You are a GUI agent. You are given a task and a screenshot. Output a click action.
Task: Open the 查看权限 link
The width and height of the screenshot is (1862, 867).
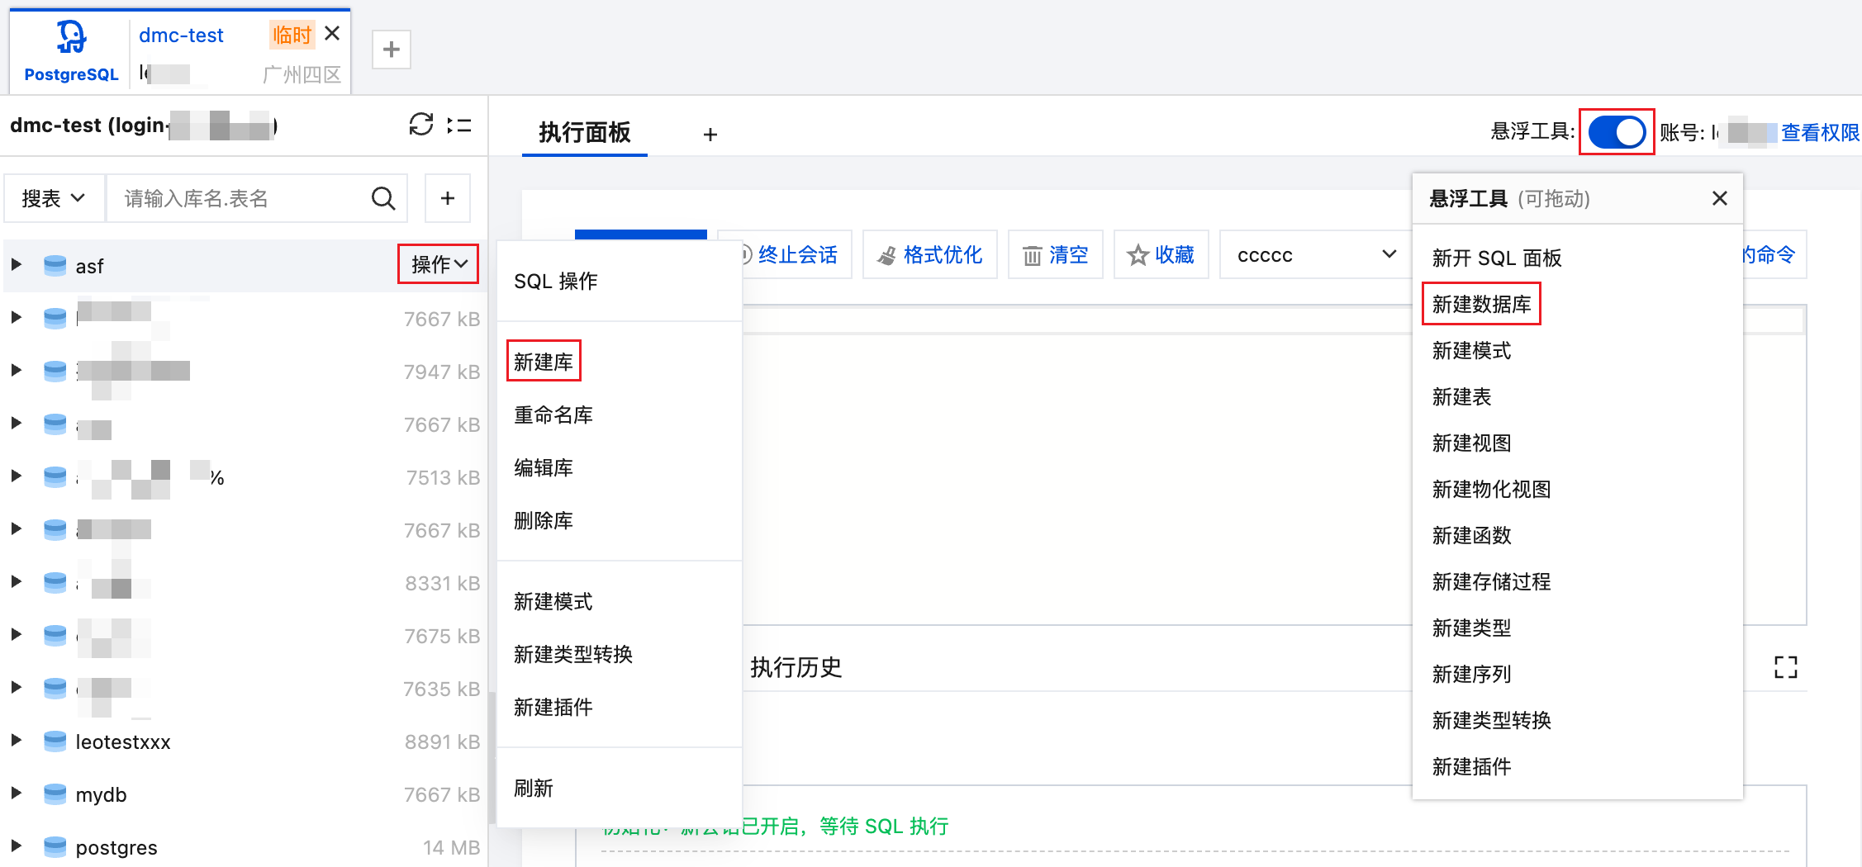click(1819, 132)
